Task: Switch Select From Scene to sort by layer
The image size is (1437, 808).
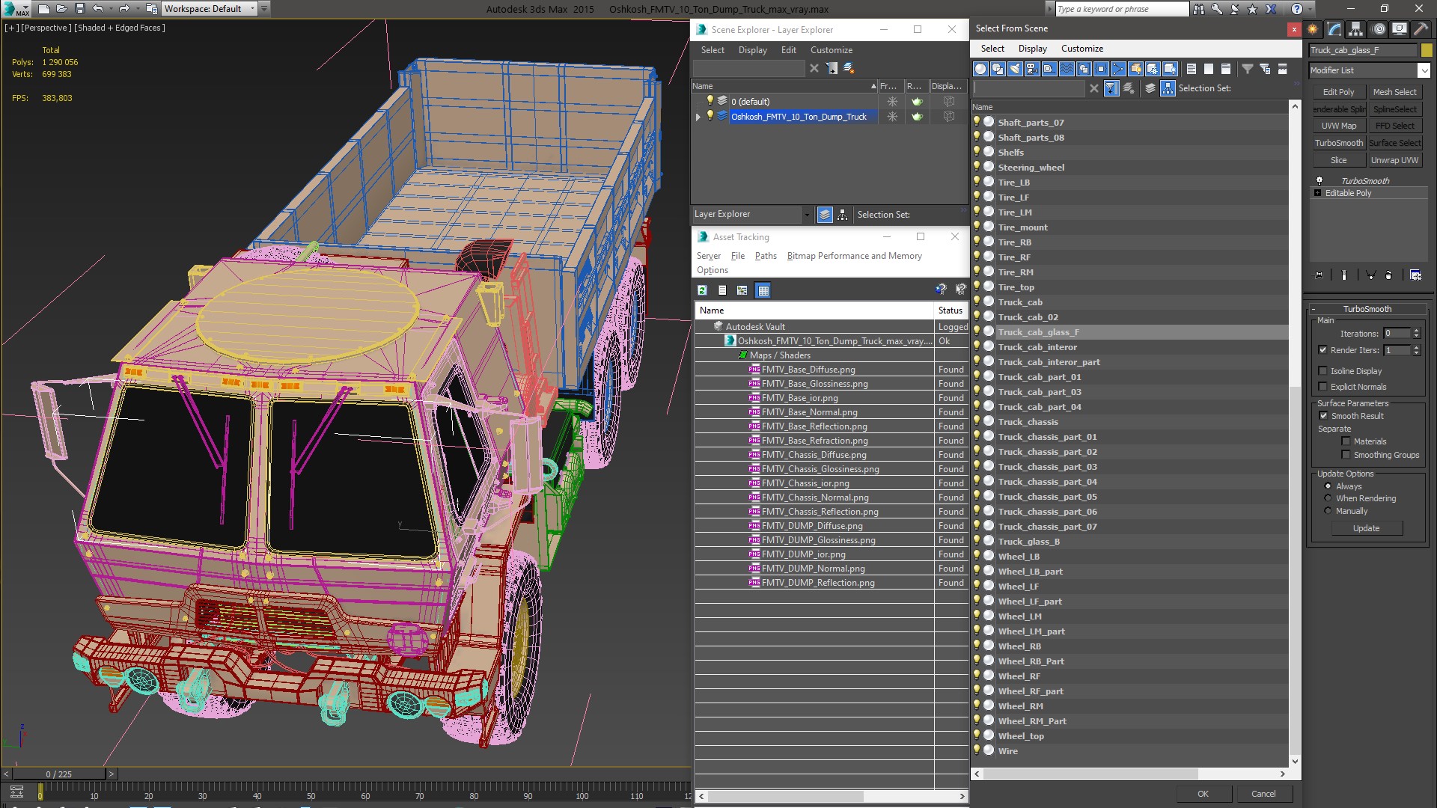Action: pos(1150,88)
